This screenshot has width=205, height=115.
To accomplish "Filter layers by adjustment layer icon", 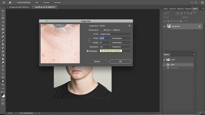I will pos(181,13).
